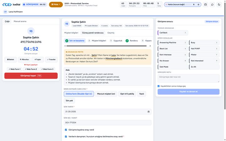Switch to Manuel arama tab
The height and width of the screenshot is (141, 226).
(20, 21)
